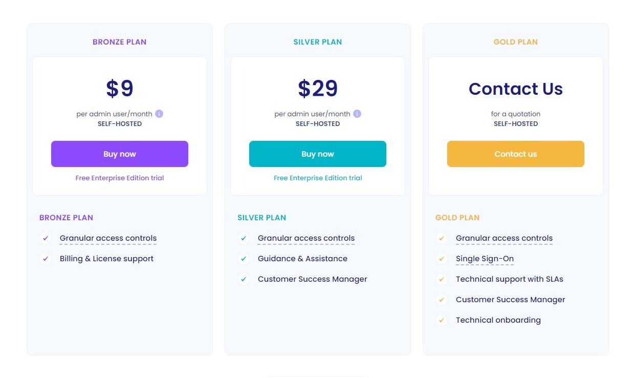Open the Bronze plan price info tooltip icon

pos(159,114)
